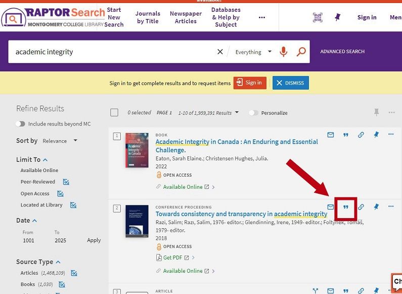Screen dimensions: 402x294
Task: Select result number 2 checkbox
Action: click(x=117, y=208)
